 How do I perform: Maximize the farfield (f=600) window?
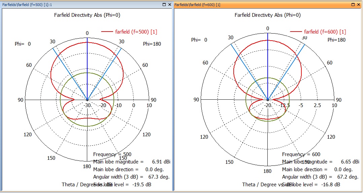pos(353,5)
